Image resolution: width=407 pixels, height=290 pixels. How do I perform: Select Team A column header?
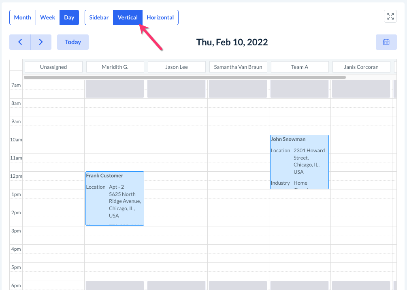(x=300, y=67)
